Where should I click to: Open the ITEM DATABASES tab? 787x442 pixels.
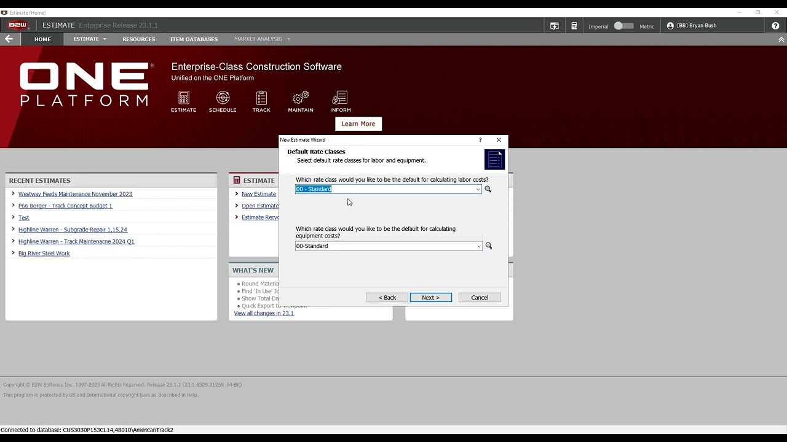194,39
